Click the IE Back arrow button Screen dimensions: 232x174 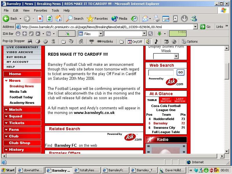tap(6, 19)
